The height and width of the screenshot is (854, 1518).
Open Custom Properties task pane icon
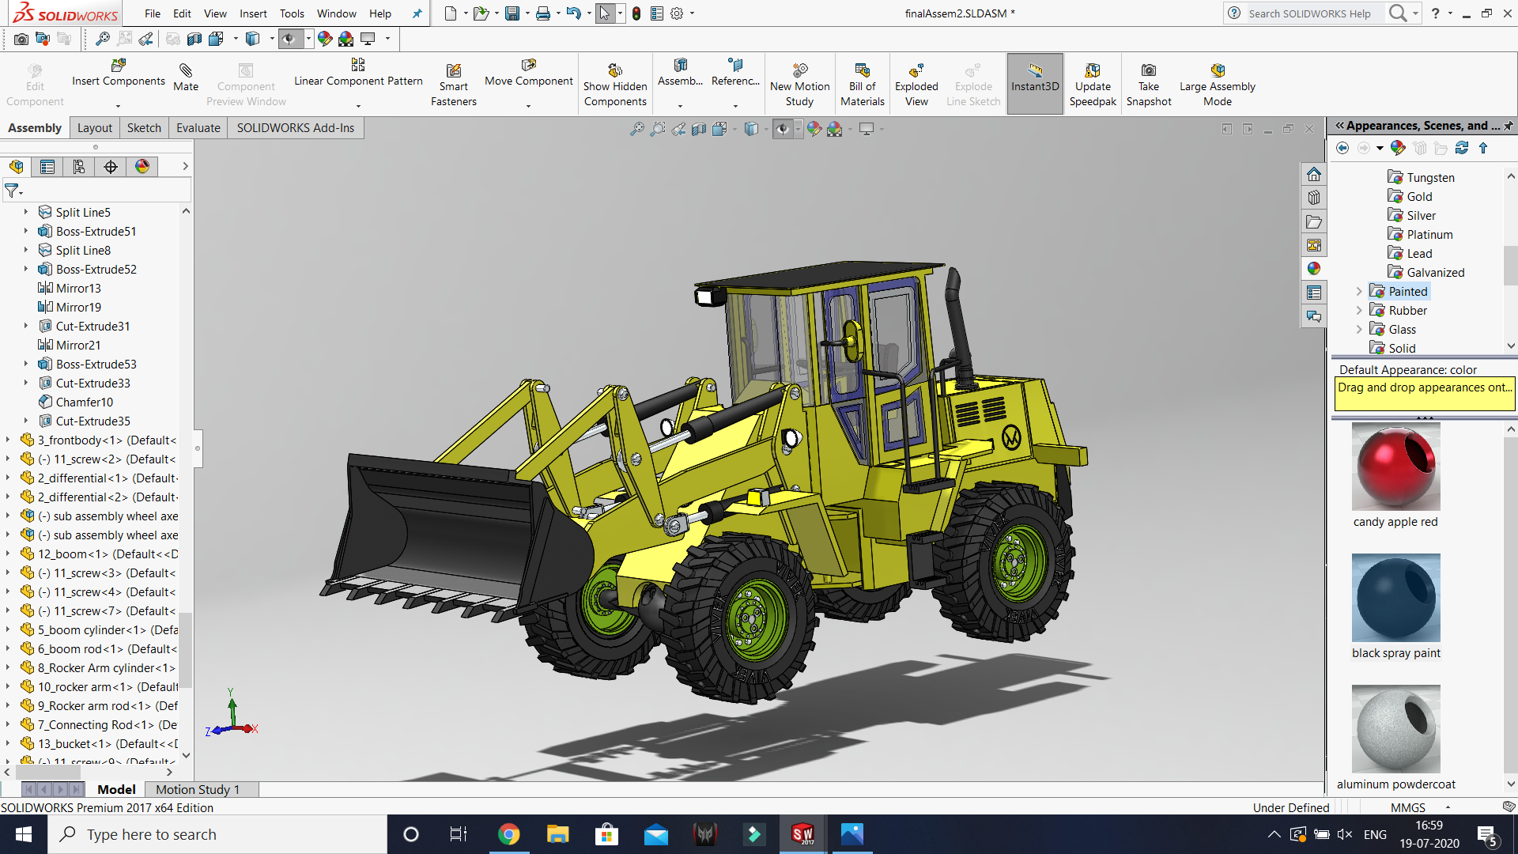click(x=1314, y=293)
